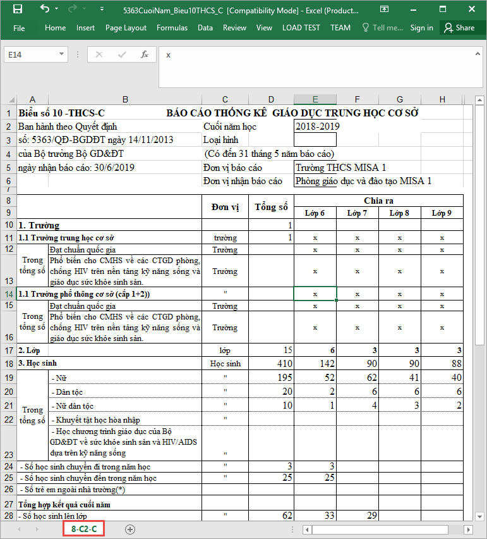Viewport: 487px width, 539px height.
Task: Click the '2. Lớp' total cell 15
Action: click(x=271, y=350)
